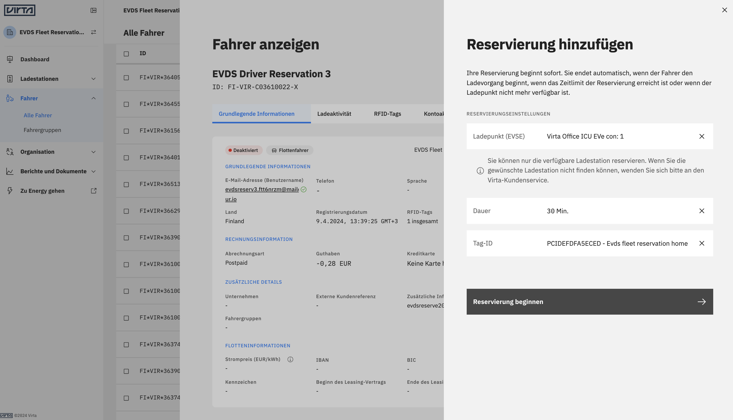Check the row FI*VIR*36513 checkbox
The image size is (733, 420).
(126, 185)
